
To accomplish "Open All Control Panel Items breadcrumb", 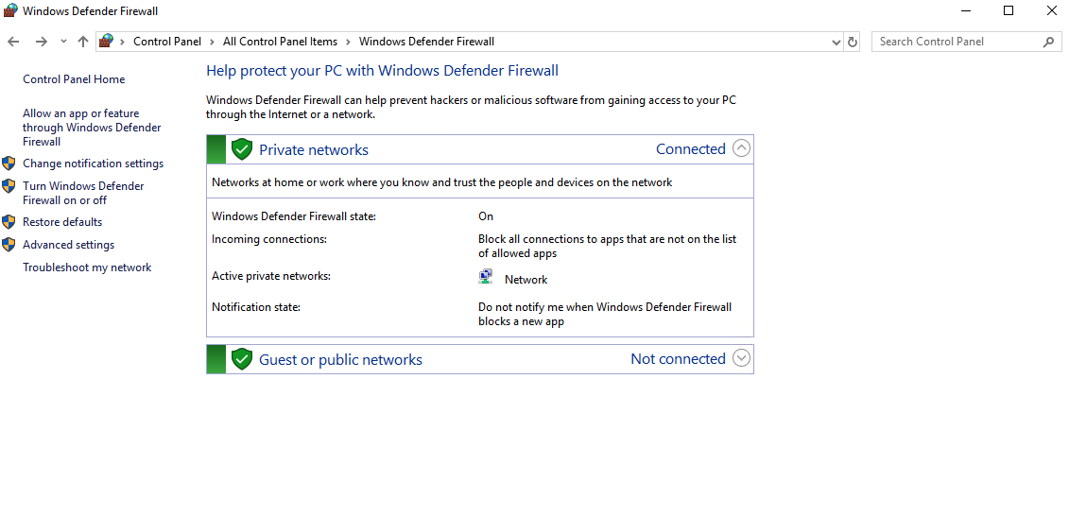I will pyautogui.click(x=280, y=42).
